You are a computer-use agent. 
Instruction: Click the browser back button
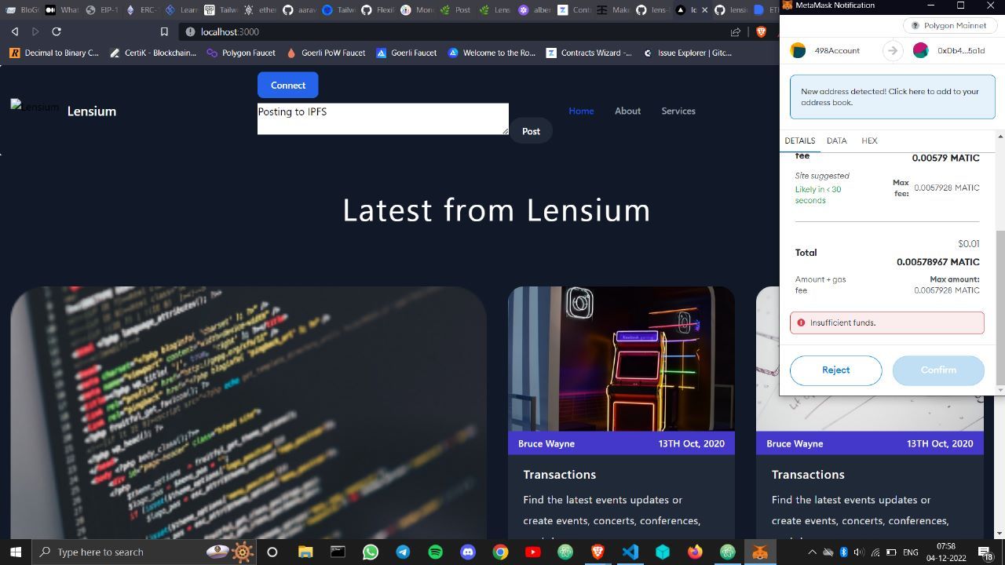tap(15, 31)
